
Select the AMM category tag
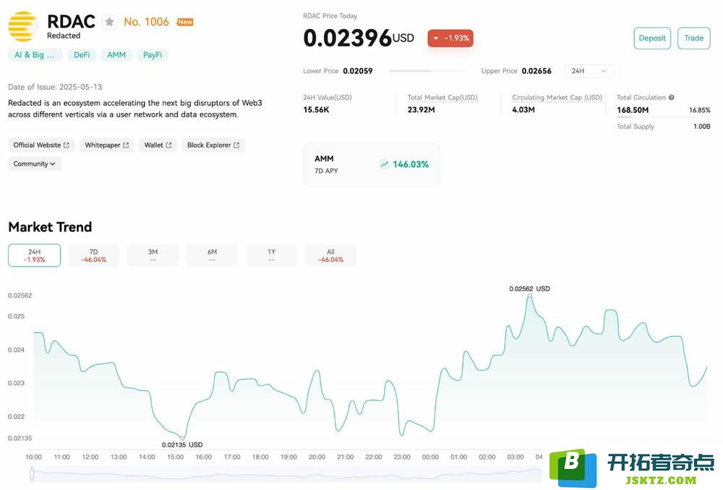116,55
